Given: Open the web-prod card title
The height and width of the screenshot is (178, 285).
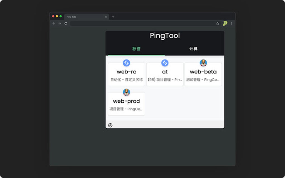Looking at the screenshot, I should [126, 101].
